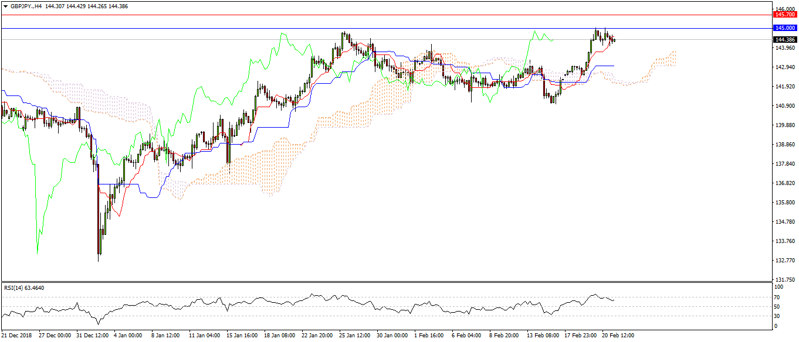Click the 133.760 price axis value
The height and width of the screenshot is (342, 799).
pyautogui.click(x=784, y=241)
